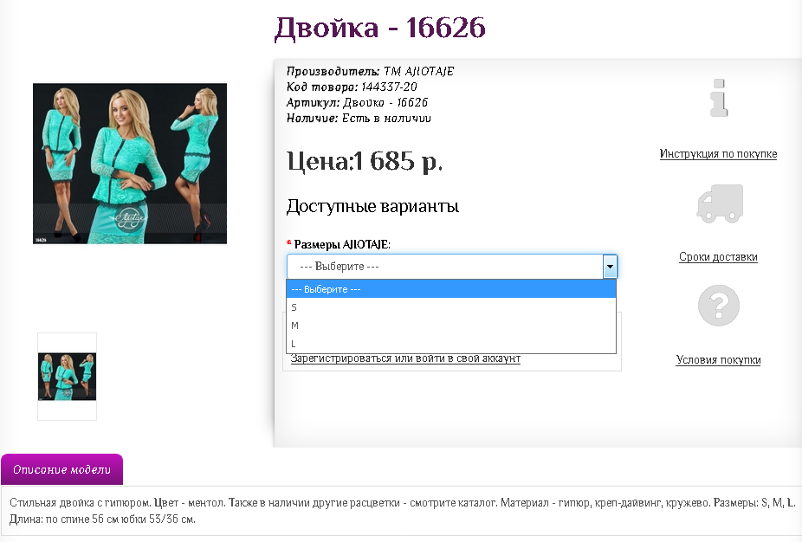Image resolution: width=802 pixels, height=542 pixels.
Task: Click the price "Цена:1 685 р." text
Action: coord(363,161)
